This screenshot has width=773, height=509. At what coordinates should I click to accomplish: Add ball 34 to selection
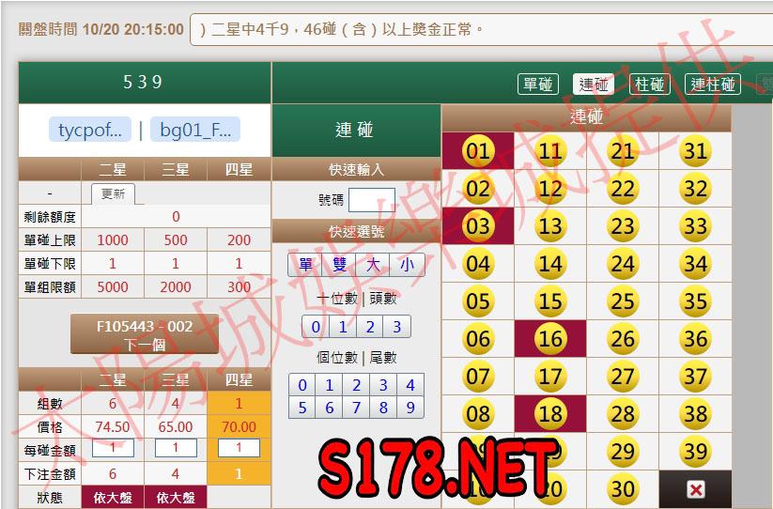(x=695, y=264)
